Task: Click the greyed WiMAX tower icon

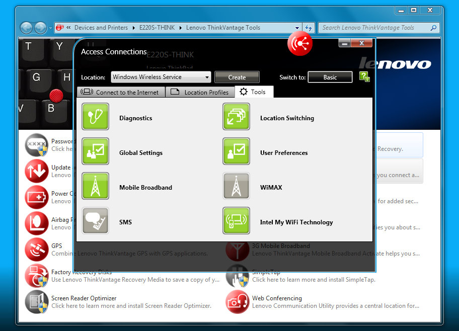Action: click(x=236, y=186)
